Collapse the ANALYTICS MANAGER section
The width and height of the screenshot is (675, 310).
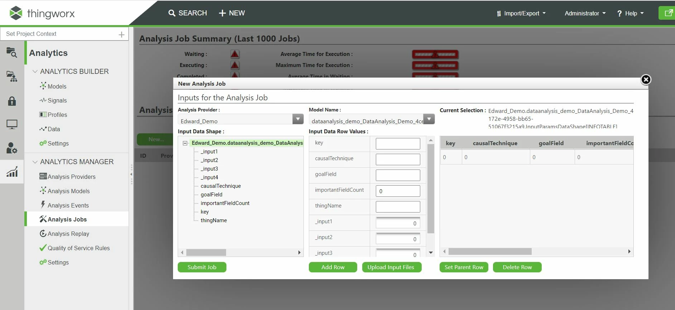click(x=35, y=162)
